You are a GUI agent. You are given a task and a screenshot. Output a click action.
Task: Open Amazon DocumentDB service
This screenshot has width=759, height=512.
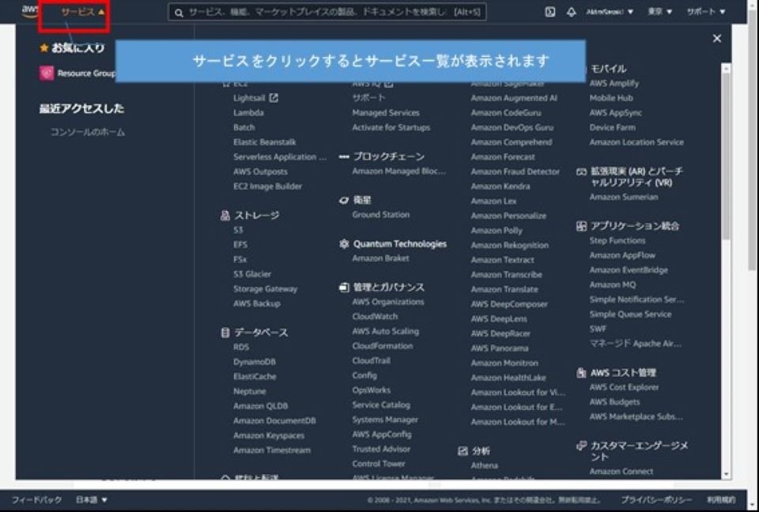click(x=274, y=420)
